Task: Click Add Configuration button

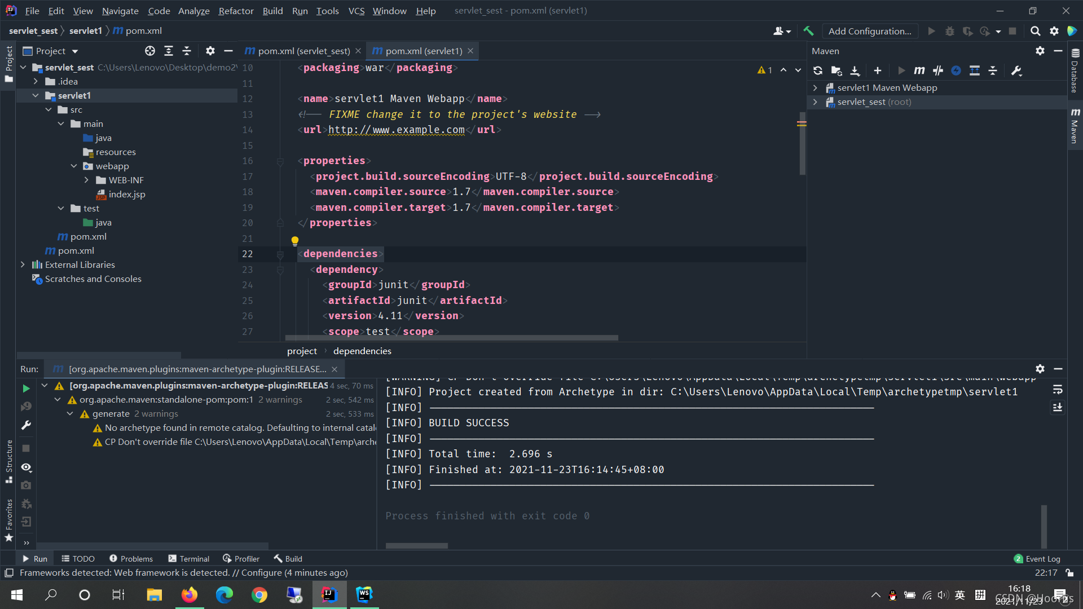Action: pos(869,31)
